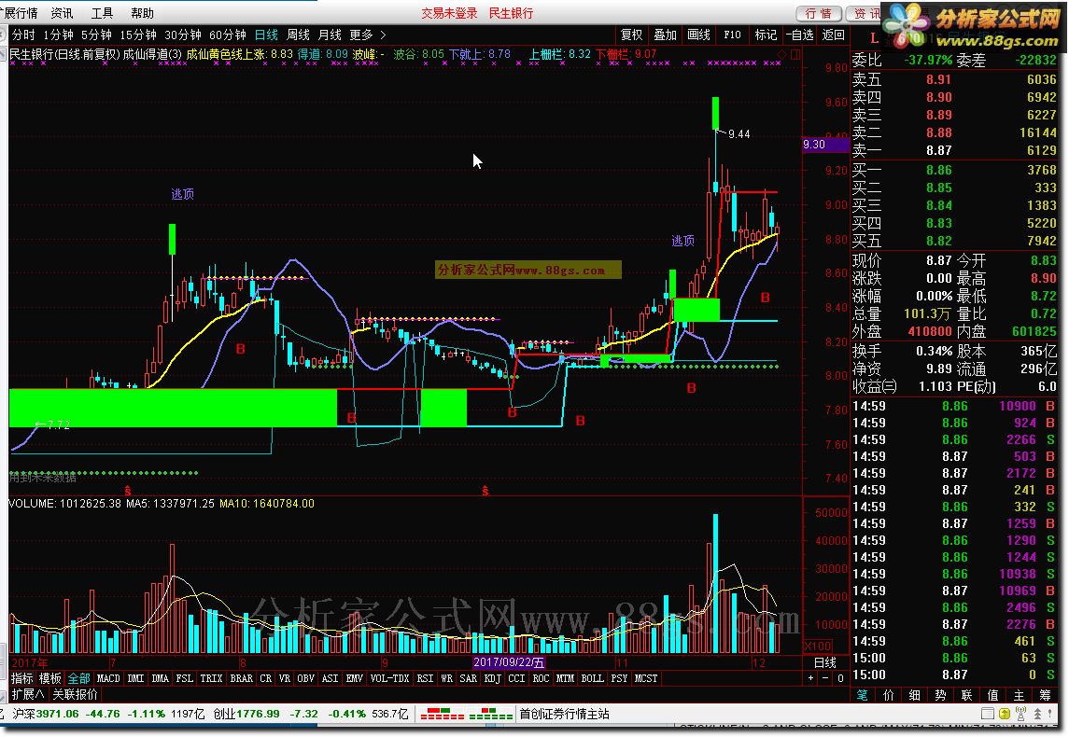The width and height of the screenshot is (1069, 737).
Task: Click the 叠加 overlay button
Action: tap(666, 35)
